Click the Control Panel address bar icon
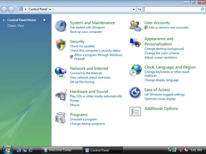206x154 pixels. click(x=21, y=9)
